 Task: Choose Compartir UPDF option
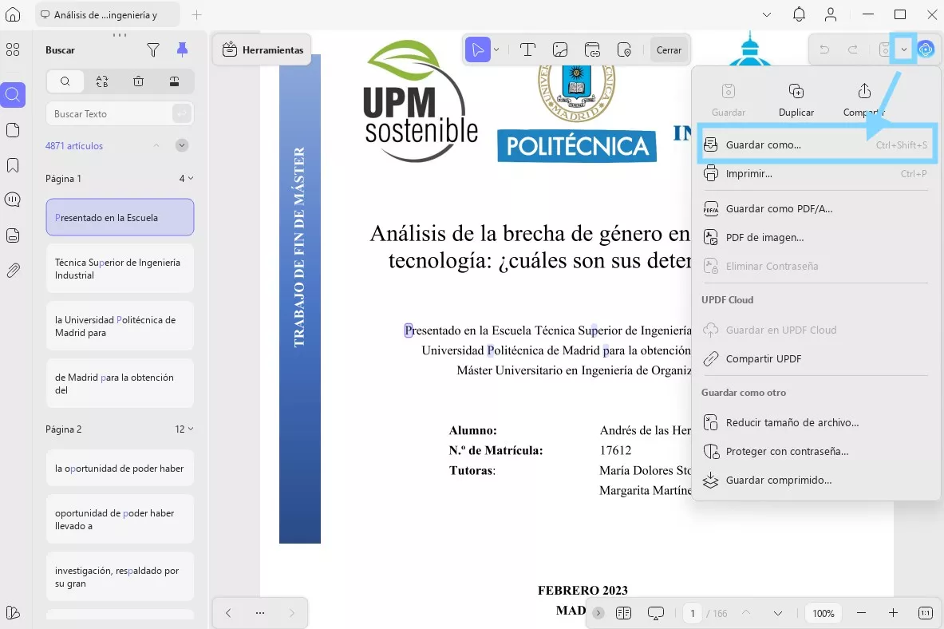pos(817,358)
